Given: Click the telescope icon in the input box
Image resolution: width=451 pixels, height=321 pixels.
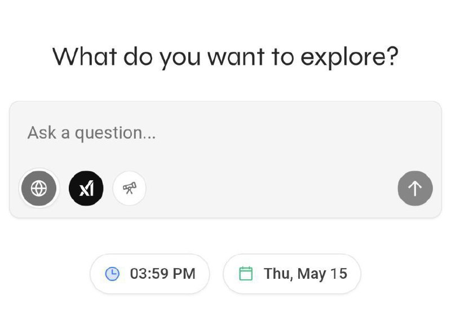Looking at the screenshot, I should click(130, 188).
